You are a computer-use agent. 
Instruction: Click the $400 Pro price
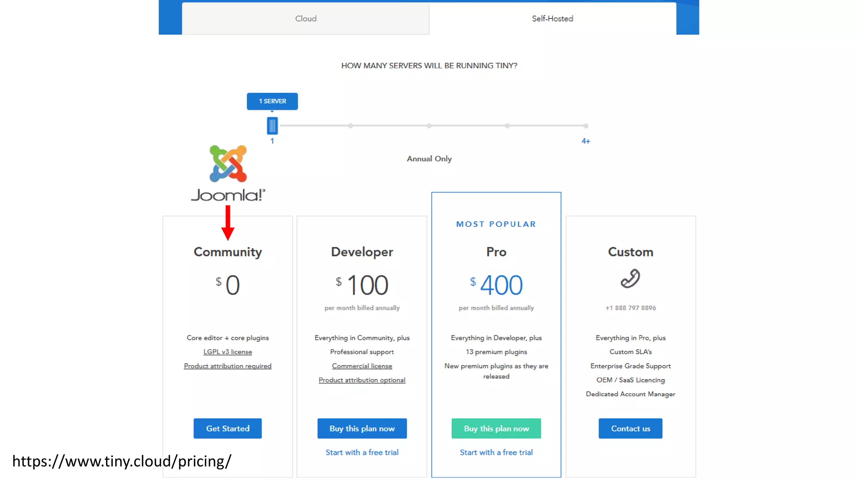(496, 285)
